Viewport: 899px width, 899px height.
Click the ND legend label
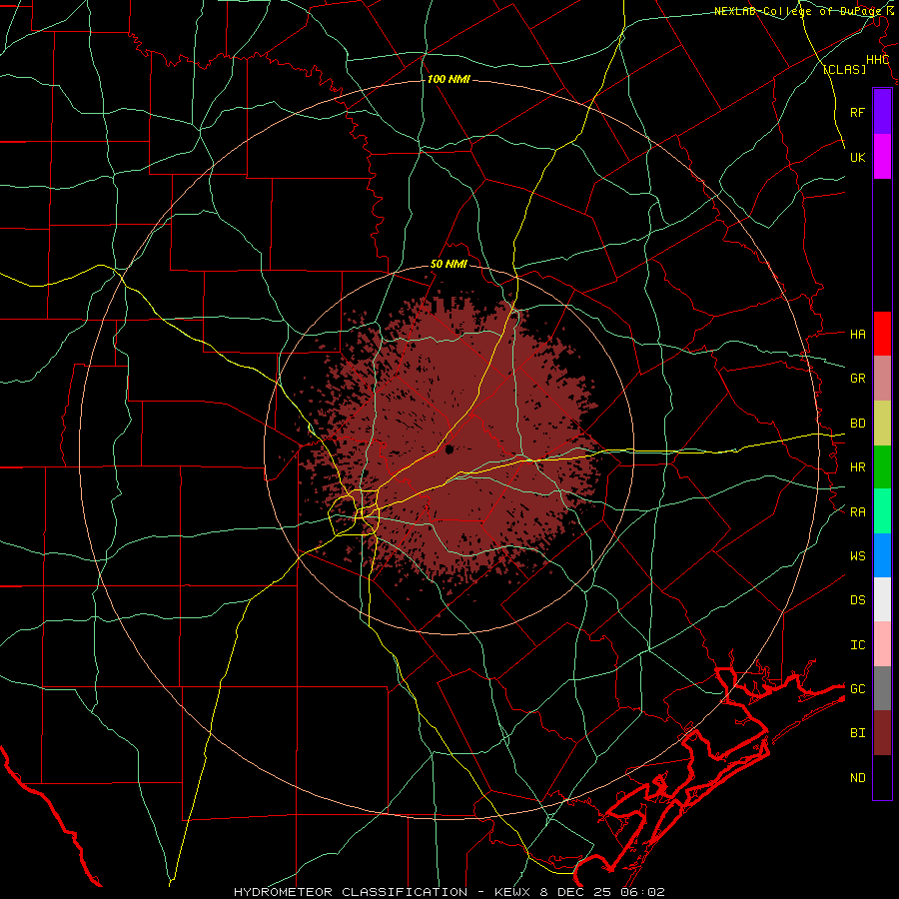click(x=857, y=777)
